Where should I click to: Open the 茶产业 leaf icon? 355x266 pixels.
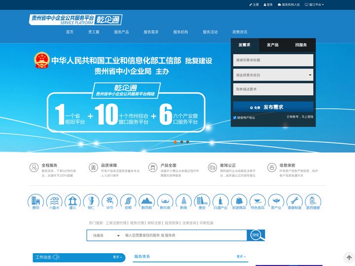(276, 202)
